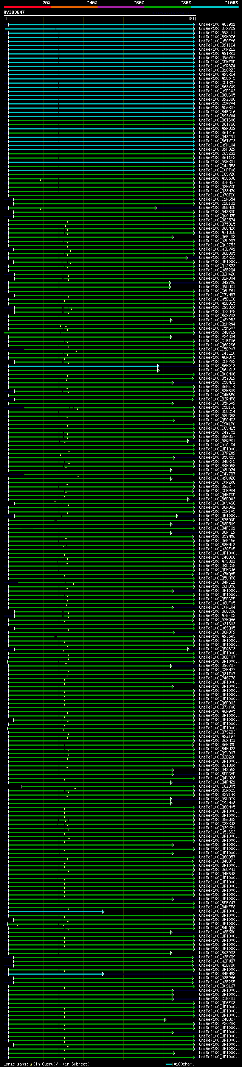This screenshot has width=242, height=1067.
Task: Select the UniRef100_Q9FDZ9 entry
Action: [217, 149]
